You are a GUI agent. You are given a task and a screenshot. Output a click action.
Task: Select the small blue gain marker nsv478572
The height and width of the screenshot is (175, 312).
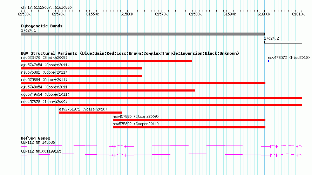click(269, 61)
